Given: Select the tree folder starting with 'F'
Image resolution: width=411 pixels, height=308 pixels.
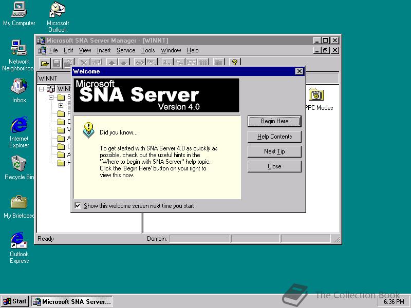Looking at the screenshot, I should 61,113.
